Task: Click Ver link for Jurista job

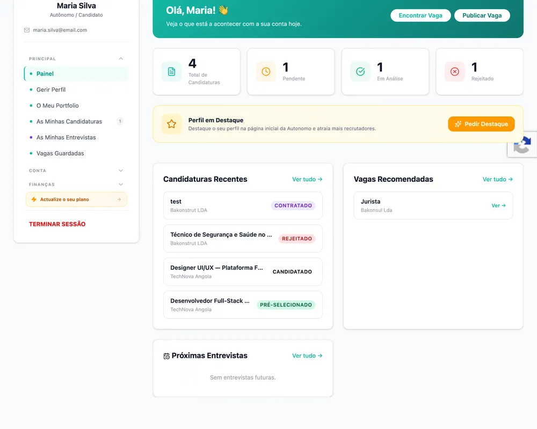Action: (499, 205)
